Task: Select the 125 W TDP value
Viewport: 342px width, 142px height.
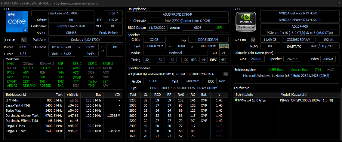Action: point(113,20)
